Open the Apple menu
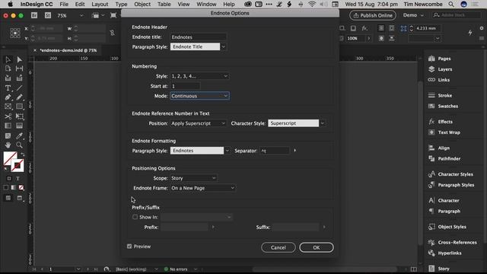Image resolution: width=487 pixels, height=274 pixels. click(10, 4)
